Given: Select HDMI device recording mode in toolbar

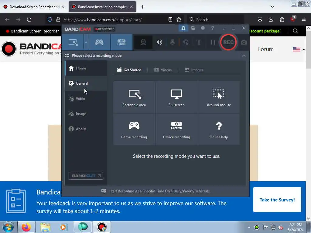Looking at the screenshot, I should coord(121,42).
